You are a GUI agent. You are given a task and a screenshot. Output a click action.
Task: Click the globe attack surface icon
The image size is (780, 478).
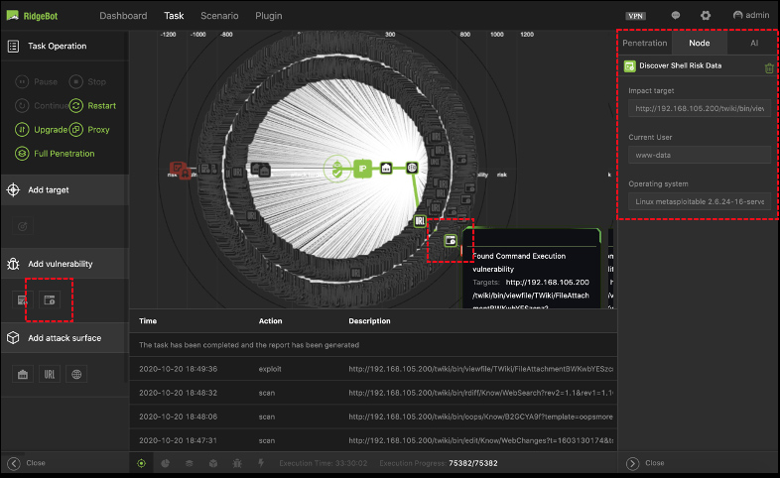click(77, 374)
